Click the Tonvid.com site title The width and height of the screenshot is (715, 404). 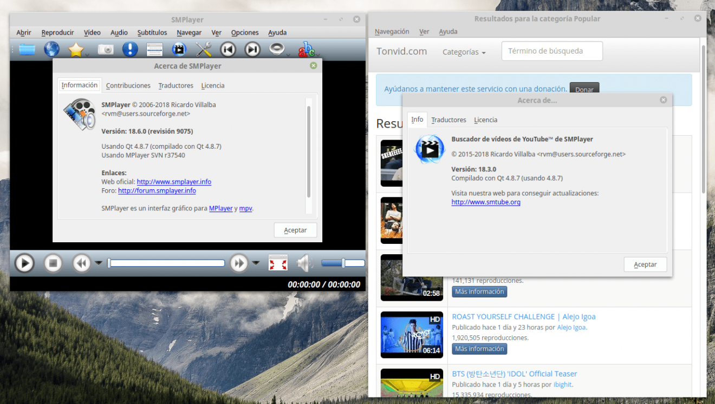(x=401, y=51)
